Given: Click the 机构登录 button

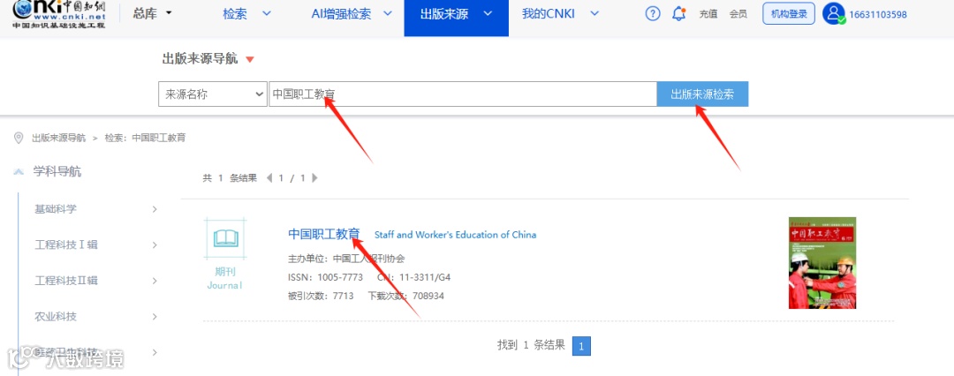Looking at the screenshot, I should tap(789, 14).
